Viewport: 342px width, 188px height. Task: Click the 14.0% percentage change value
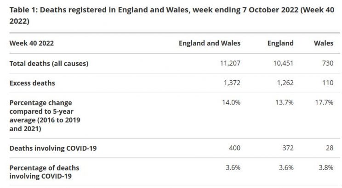231,103
